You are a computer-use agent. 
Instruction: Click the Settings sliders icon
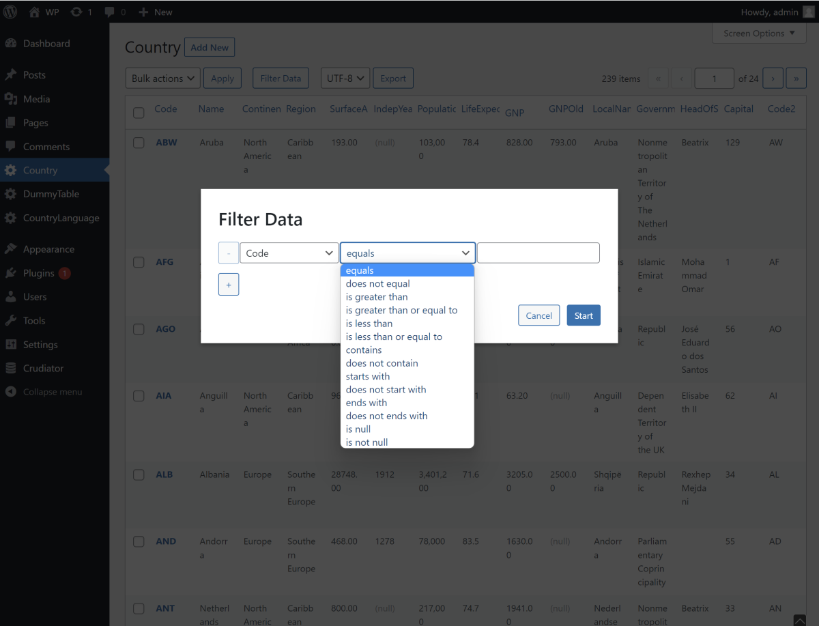[10, 344]
